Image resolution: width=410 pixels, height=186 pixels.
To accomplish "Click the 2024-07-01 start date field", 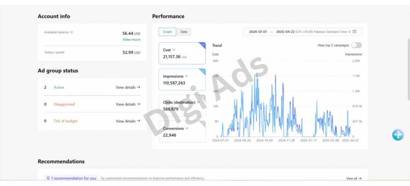I will point(258,32).
